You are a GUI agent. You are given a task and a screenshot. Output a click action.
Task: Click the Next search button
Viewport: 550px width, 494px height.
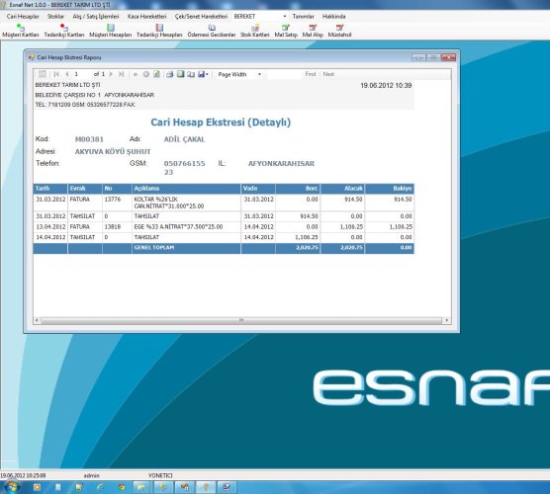(x=328, y=74)
